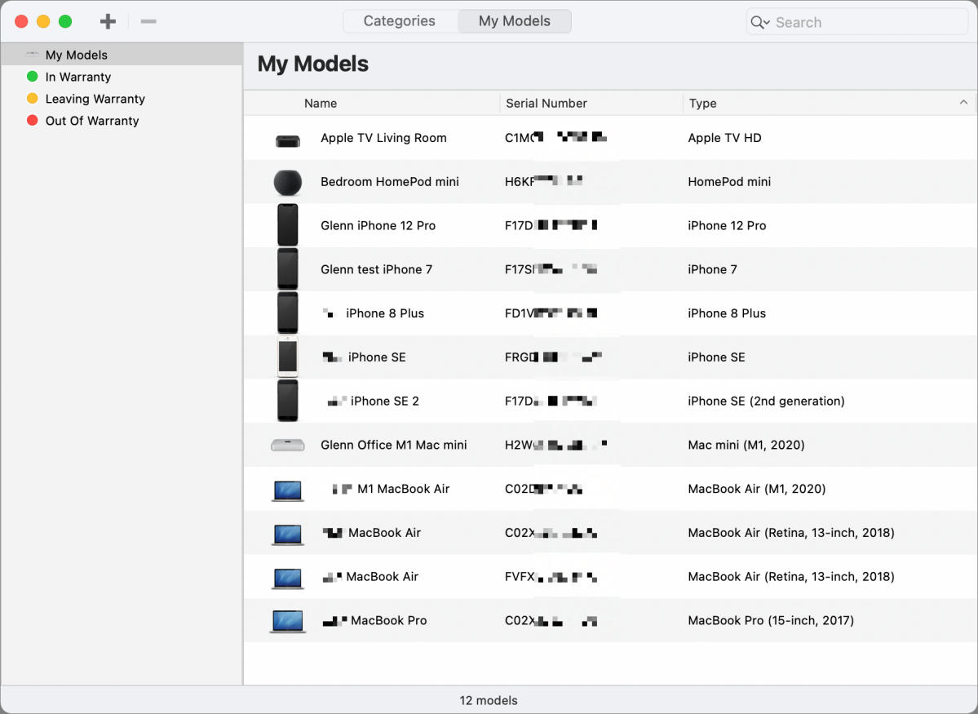Select the Bedroom HomePod mini name
The width and height of the screenshot is (978, 714).
[390, 182]
